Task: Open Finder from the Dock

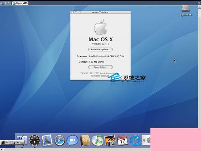Action: point(22,140)
